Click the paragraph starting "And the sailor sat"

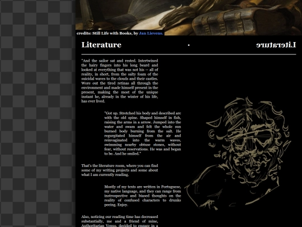point(120,81)
